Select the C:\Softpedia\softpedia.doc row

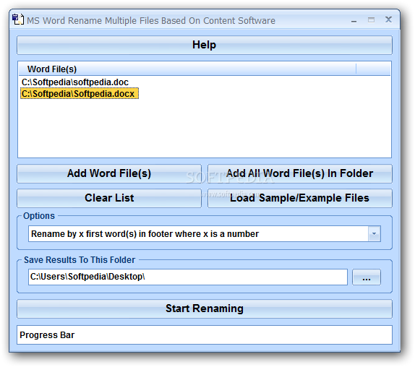(x=75, y=82)
